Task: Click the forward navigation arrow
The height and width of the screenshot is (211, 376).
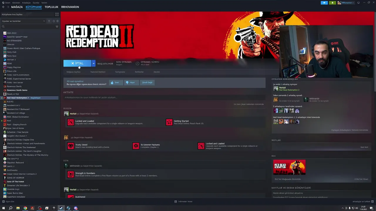Action: [8, 7]
